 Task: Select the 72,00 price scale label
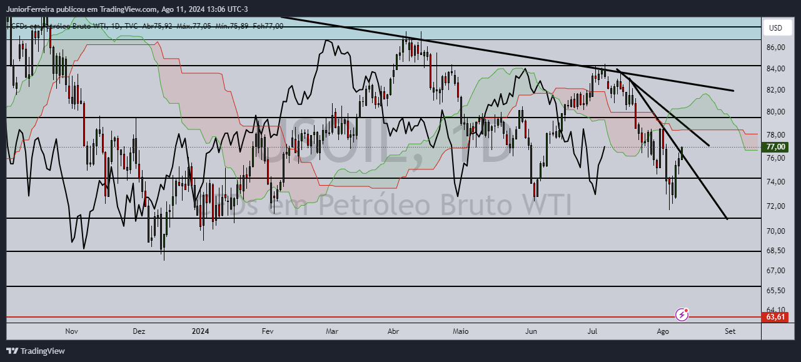point(775,206)
